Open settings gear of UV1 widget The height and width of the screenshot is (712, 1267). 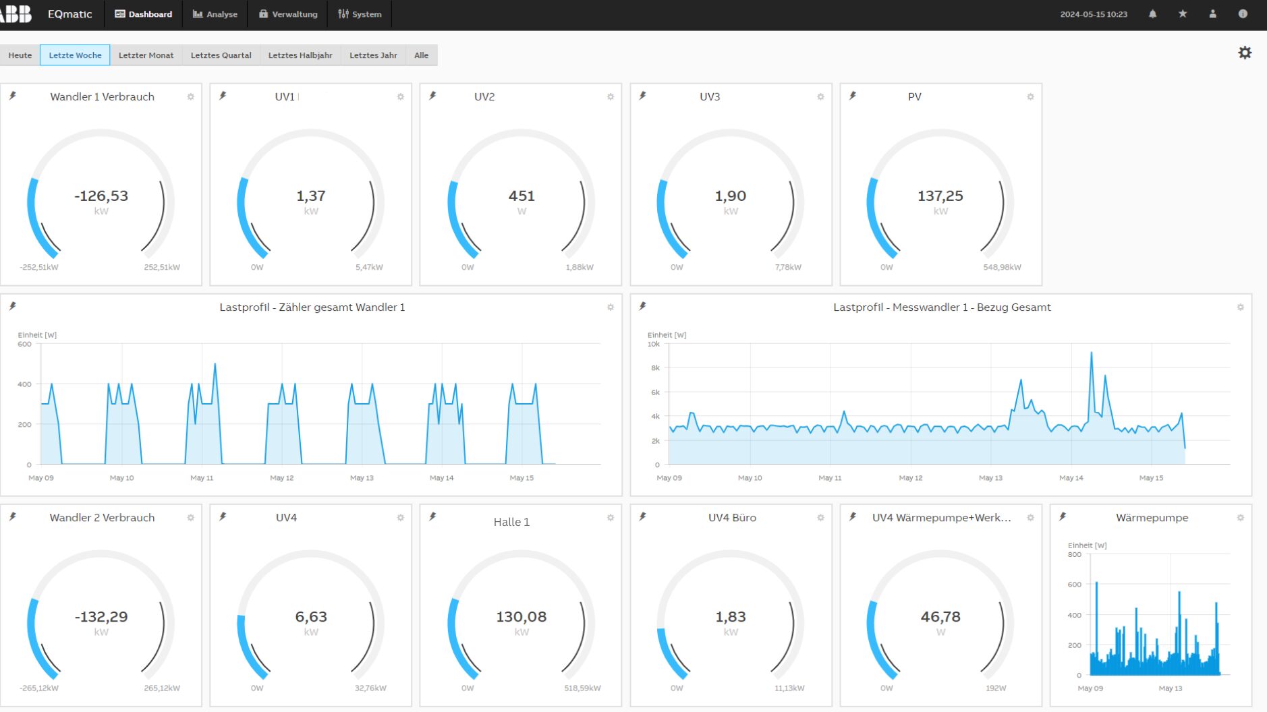pyautogui.click(x=401, y=96)
